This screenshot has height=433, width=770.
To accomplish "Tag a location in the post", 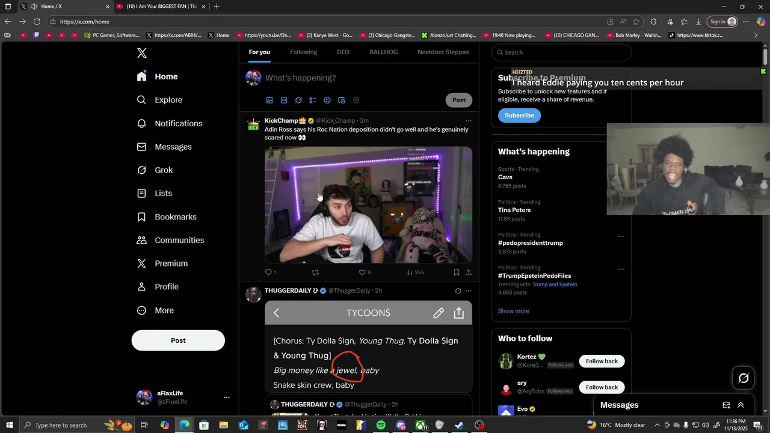I will (356, 100).
